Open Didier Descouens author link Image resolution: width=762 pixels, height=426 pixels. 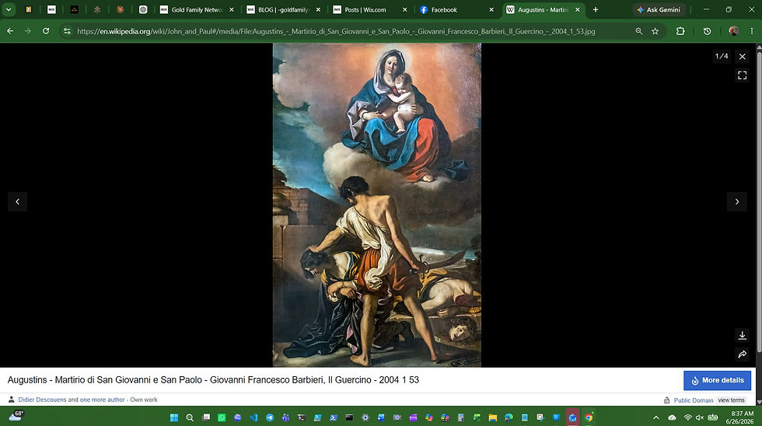coord(42,400)
